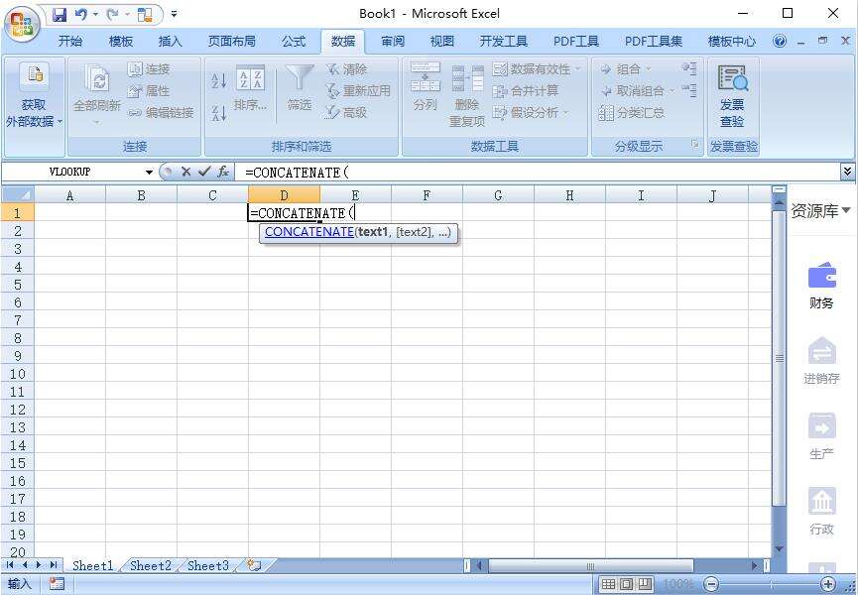
Task: Open the 开始 ribbon tab
Action: [x=70, y=41]
